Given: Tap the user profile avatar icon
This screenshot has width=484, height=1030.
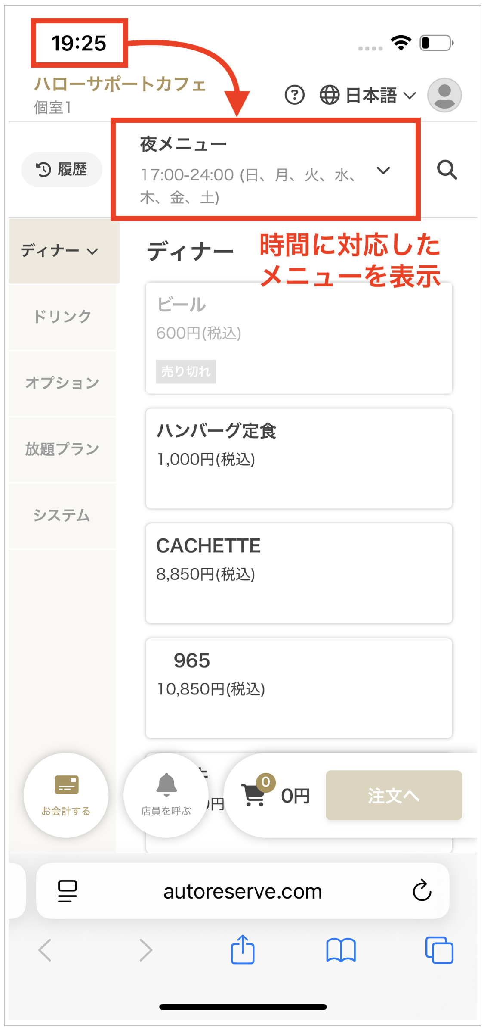Looking at the screenshot, I should (x=444, y=95).
